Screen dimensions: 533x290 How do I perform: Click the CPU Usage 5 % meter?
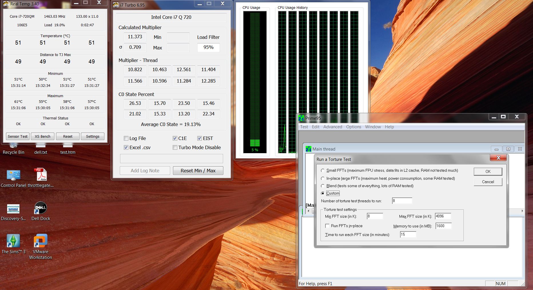coord(255,82)
